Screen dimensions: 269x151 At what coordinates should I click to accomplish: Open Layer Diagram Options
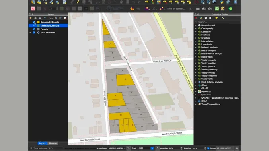(x=153, y=2)
